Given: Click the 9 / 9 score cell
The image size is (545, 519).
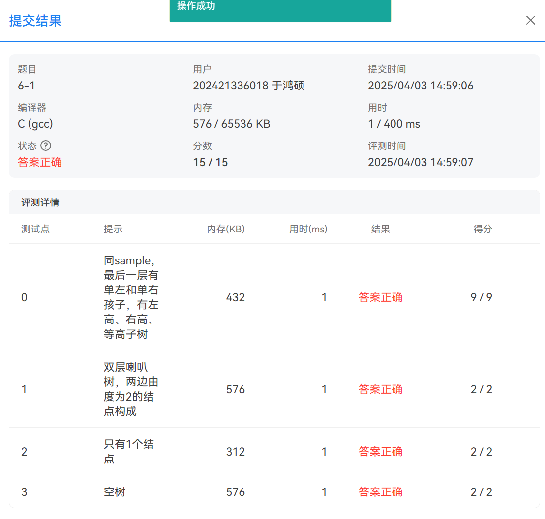Looking at the screenshot, I should click(481, 297).
